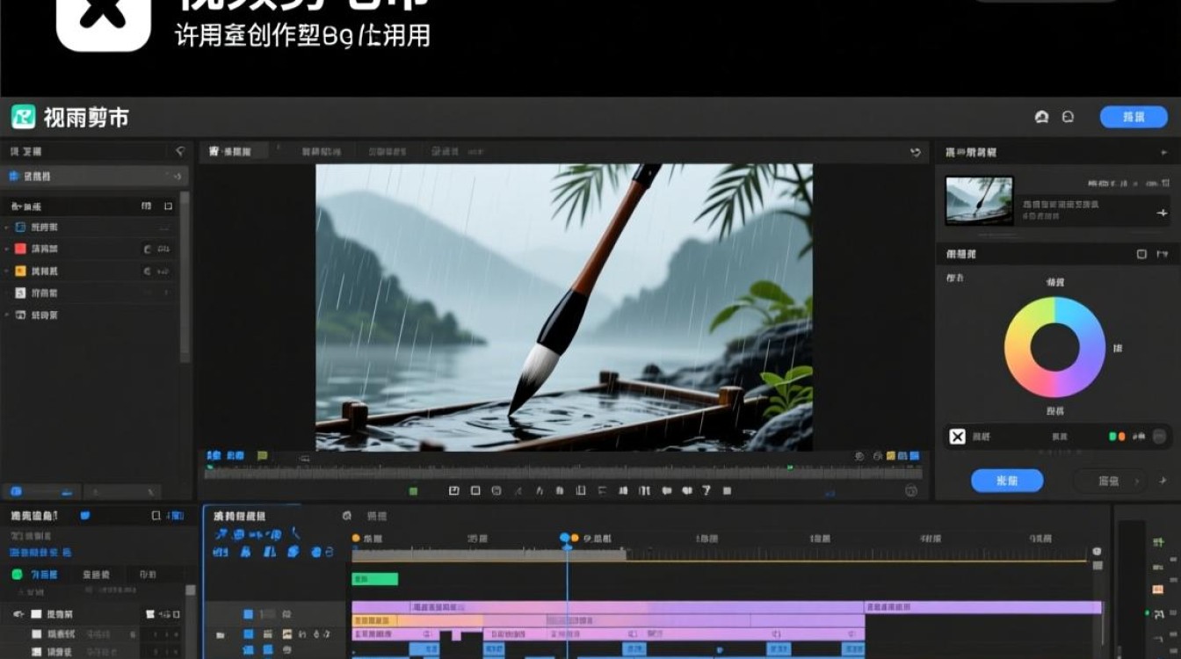Click the left panel vertical scrollbar
The width and height of the screenshot is (1181, 659).
(185, 277)
